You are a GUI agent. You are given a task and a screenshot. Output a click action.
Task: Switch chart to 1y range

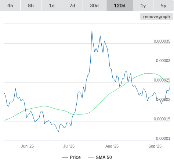tap(143, 6)
